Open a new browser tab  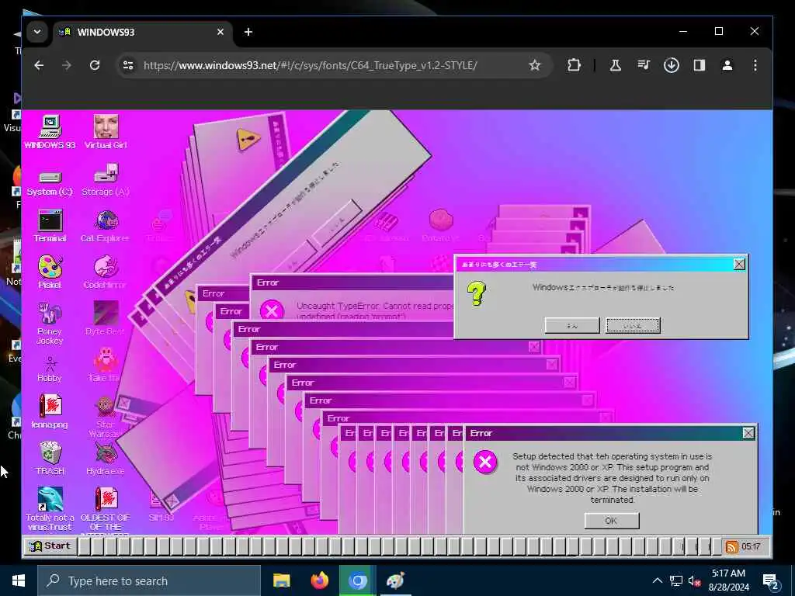click(248, 32)
